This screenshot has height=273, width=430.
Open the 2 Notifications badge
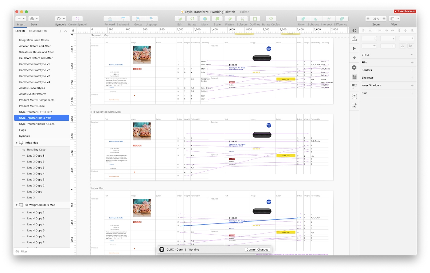[405, 11]
